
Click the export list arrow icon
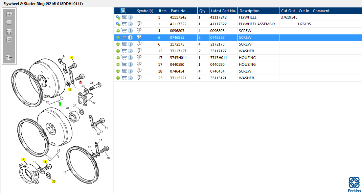coord(9,58)
